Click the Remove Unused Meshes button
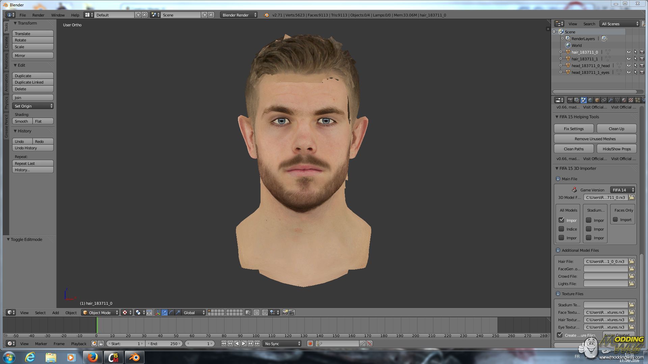Image resolution: width=648 pixels, height=364 pixels. tap(595, 139)
